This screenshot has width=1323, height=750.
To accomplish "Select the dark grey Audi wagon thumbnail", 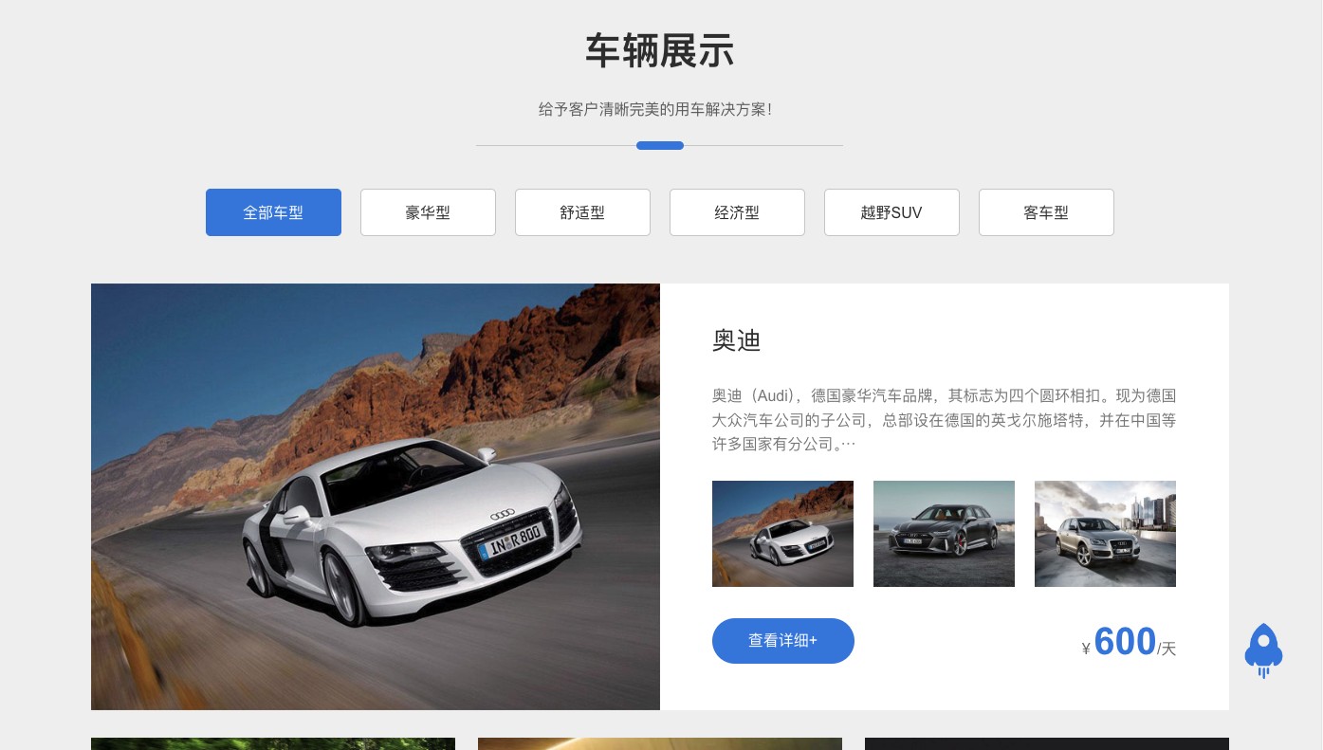I will tap(944, 534).
